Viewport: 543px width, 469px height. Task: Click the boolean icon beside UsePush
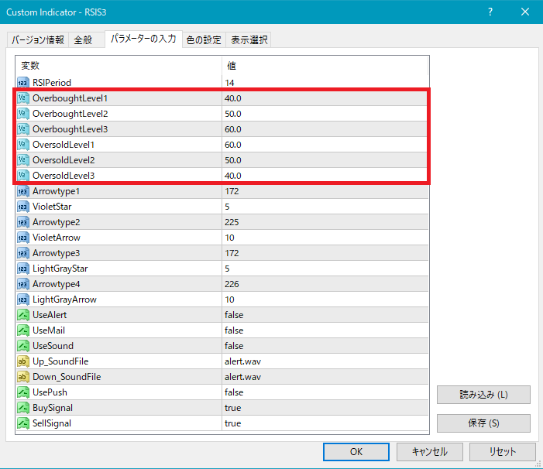click(23, 392)
